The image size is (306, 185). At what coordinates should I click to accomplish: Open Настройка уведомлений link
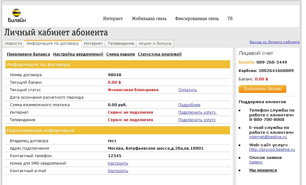point(78,54)
